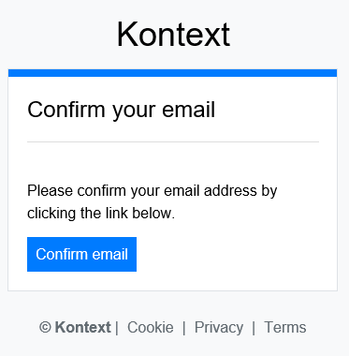Click the copyright symbol in footer
This screenshot has height=356, width=349.
pos(45,328)
